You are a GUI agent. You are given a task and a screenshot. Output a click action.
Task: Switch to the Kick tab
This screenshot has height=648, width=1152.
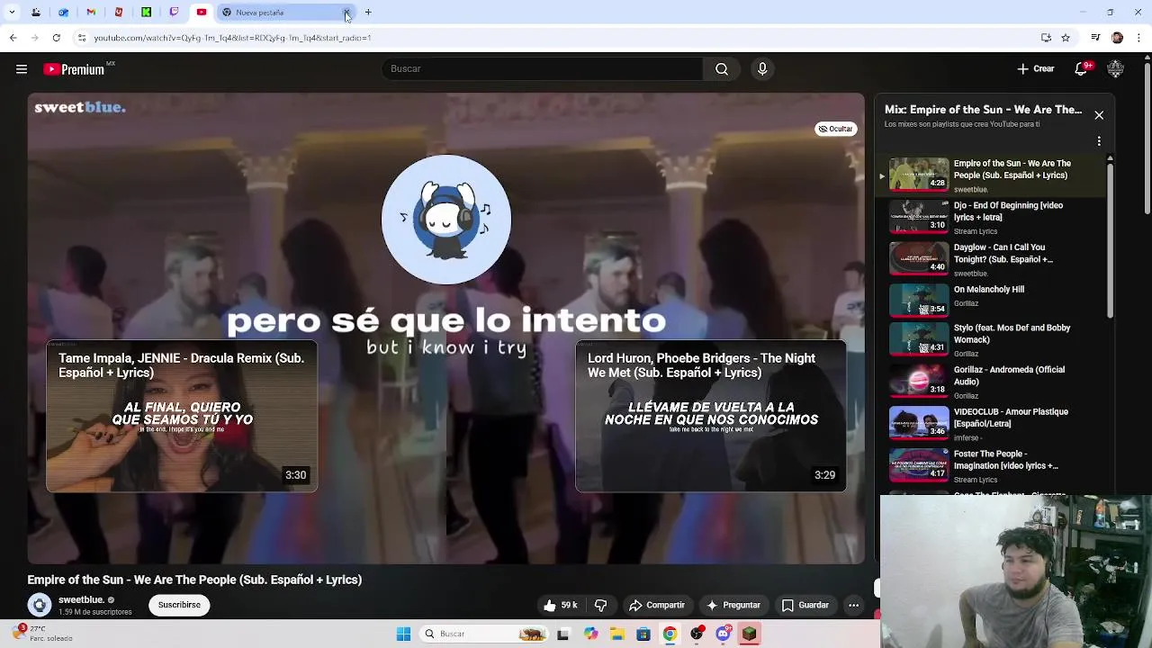click(x=146, y=13)
